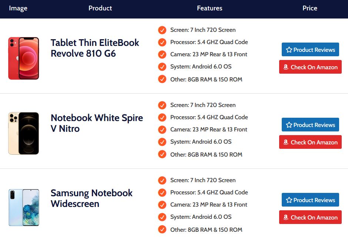Click Amazon logo icon in Samsung Notebook row
This screenshot has width=348, height=241.
pos(286,217)
